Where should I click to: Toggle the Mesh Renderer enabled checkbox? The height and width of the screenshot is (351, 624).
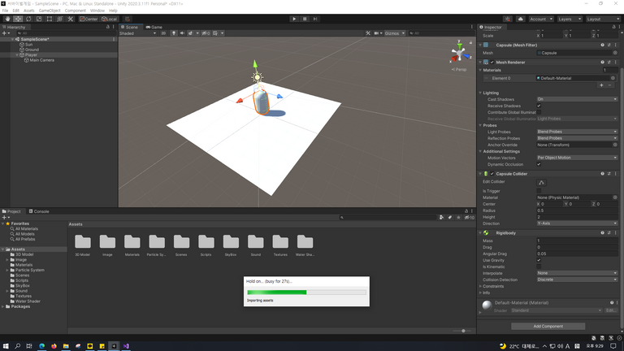point(492,62)
